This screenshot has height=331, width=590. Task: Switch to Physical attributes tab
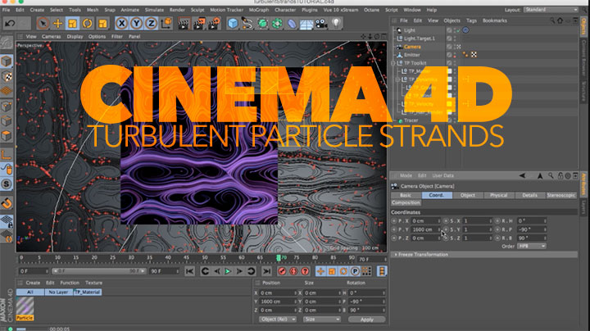point(498,195)
